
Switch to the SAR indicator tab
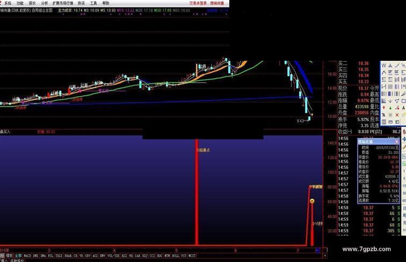(x=137, y=256)
